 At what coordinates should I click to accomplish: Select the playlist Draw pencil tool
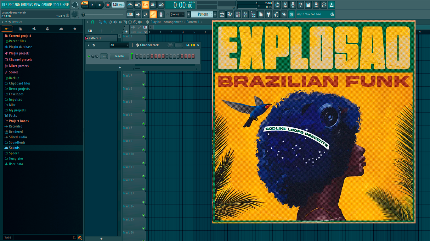click(x=100, y=22)
